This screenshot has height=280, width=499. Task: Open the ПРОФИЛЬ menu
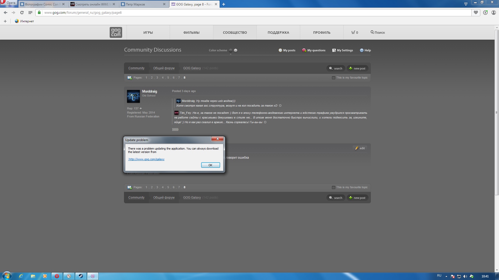(322, 32)
